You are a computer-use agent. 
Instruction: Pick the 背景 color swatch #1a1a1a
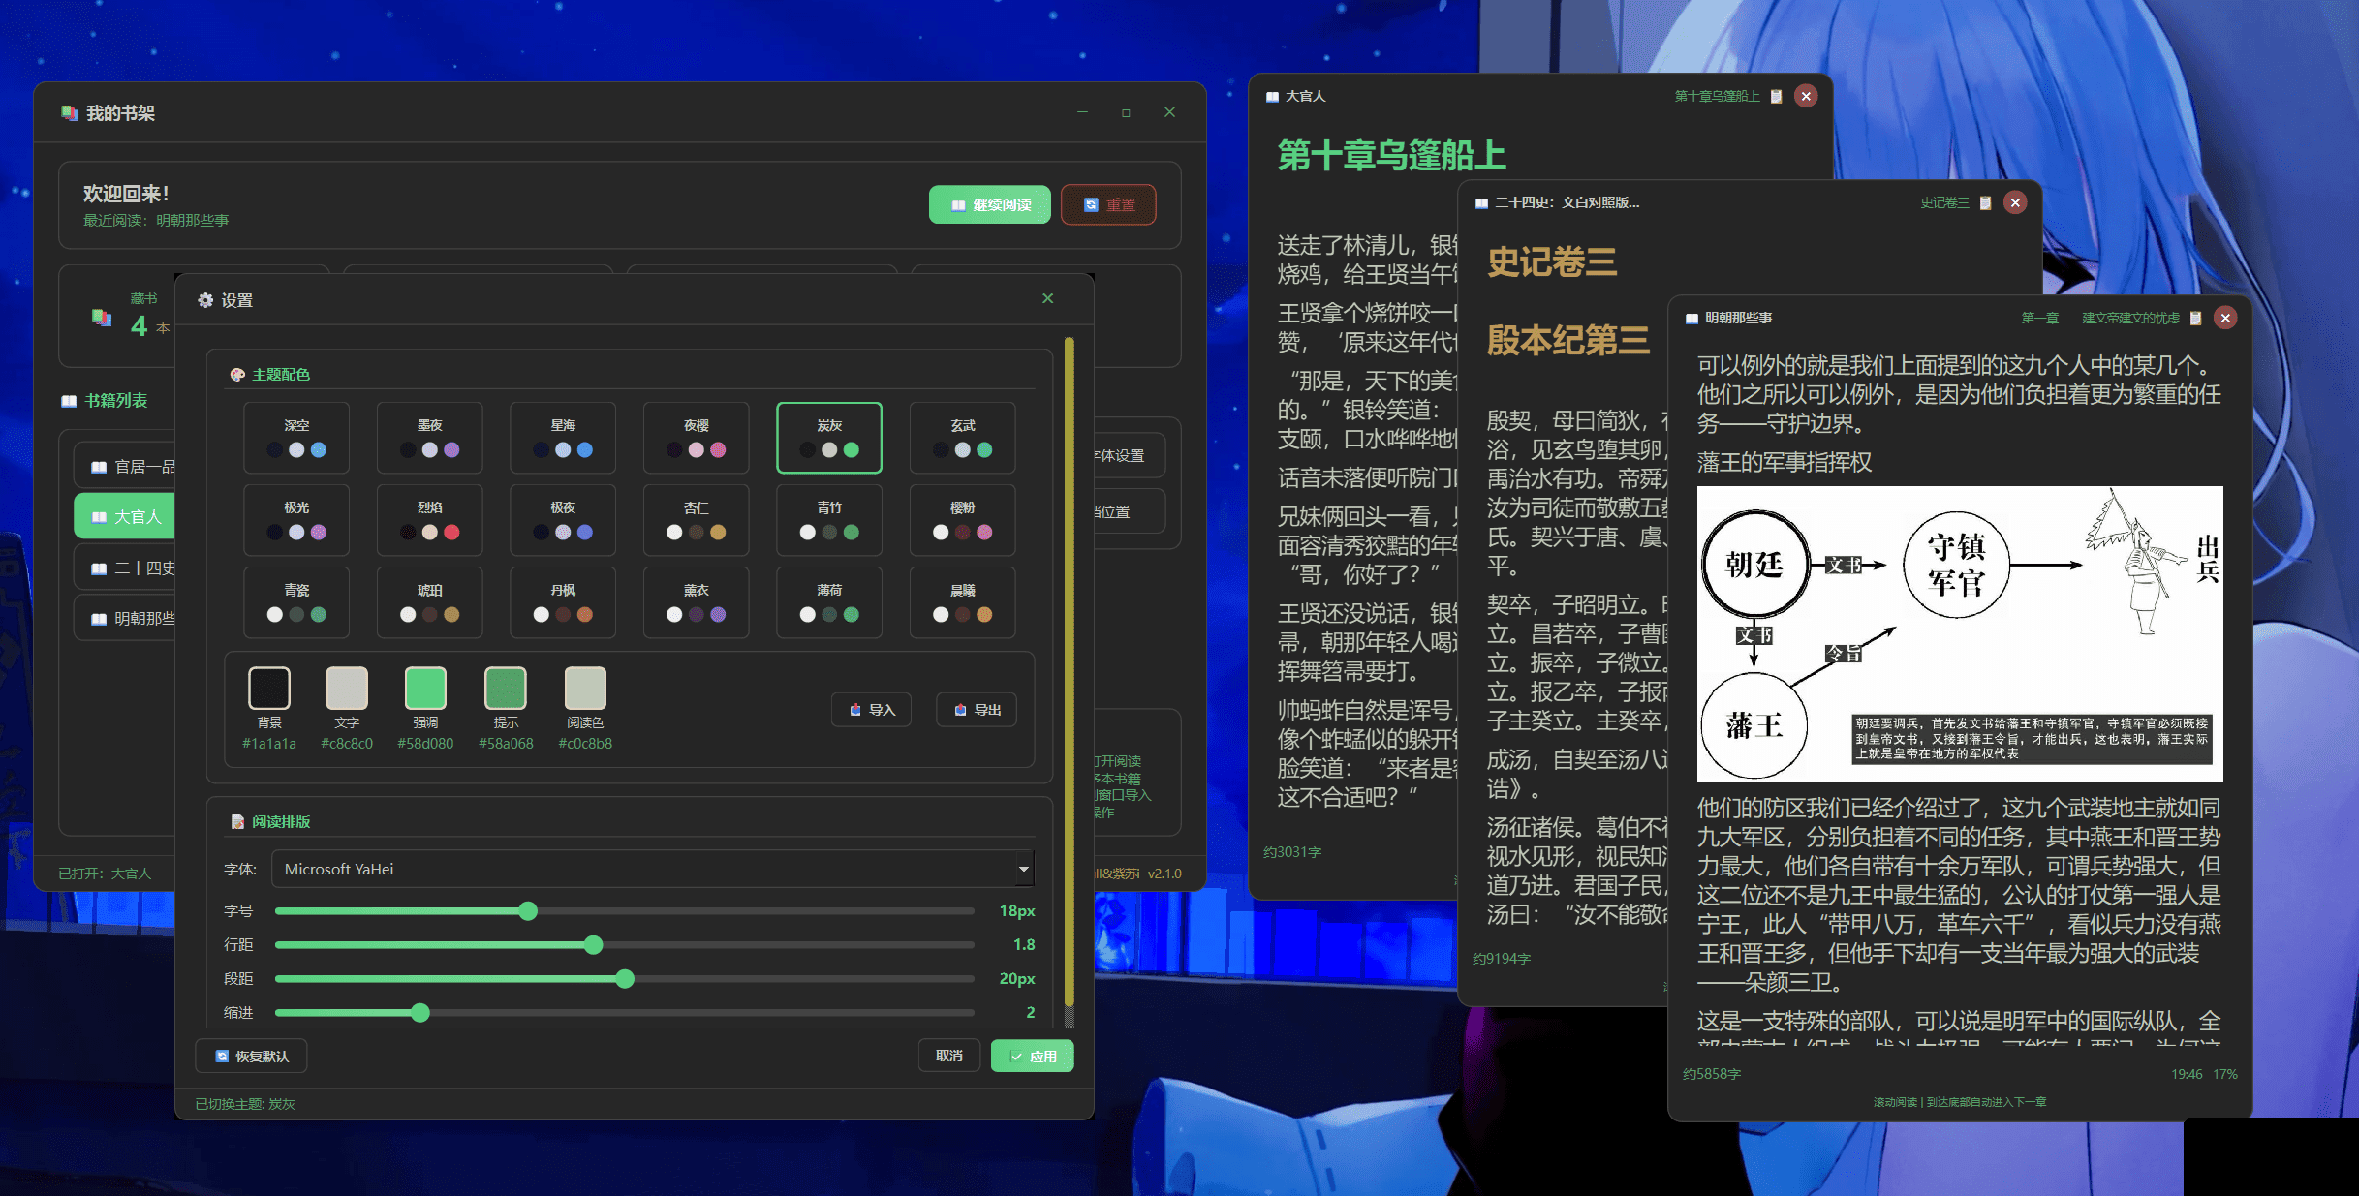pos(269,688)
